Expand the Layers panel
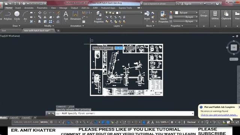240x135 pixels. (x=118, y=26)
